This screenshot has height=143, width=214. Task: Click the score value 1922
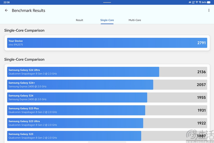click(x=201, y=123)
